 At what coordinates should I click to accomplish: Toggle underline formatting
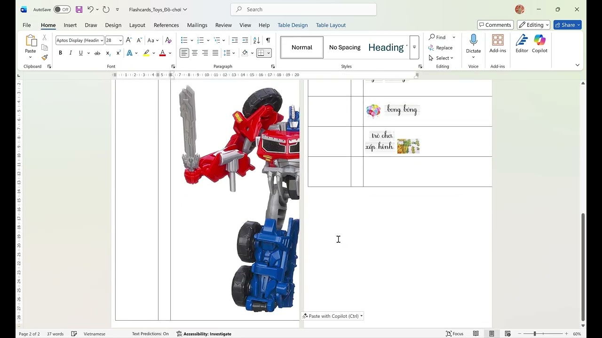click(x=81, y=53)
